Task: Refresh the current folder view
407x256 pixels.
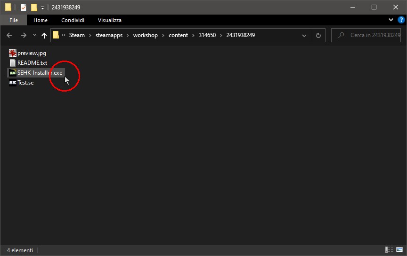Action: pyautogui.click(x=318, y=35)
